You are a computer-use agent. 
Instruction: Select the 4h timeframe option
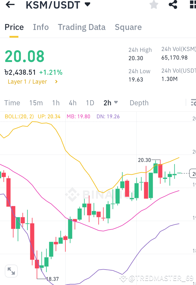[73, 103]
